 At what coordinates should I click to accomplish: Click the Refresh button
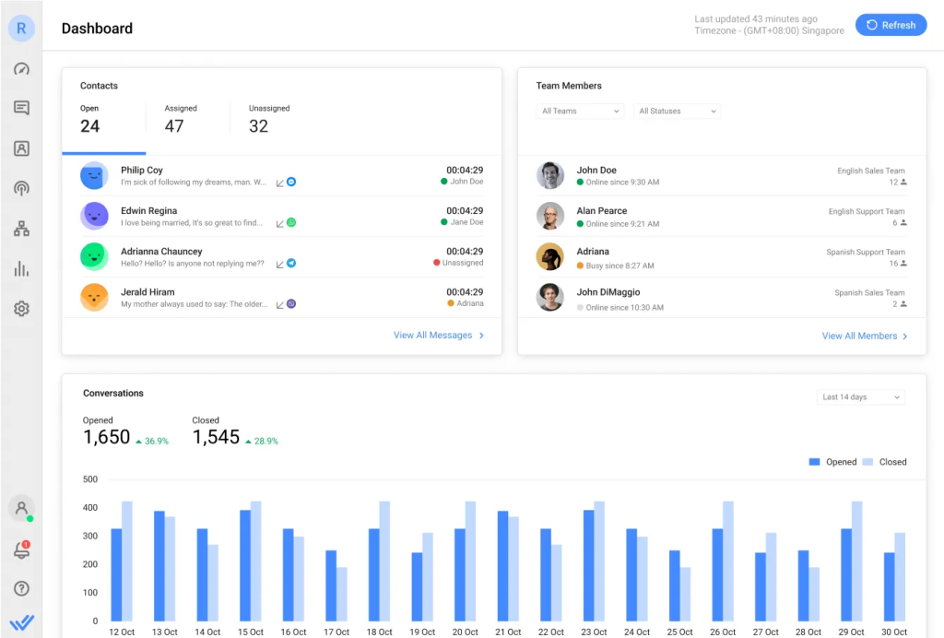891,25
